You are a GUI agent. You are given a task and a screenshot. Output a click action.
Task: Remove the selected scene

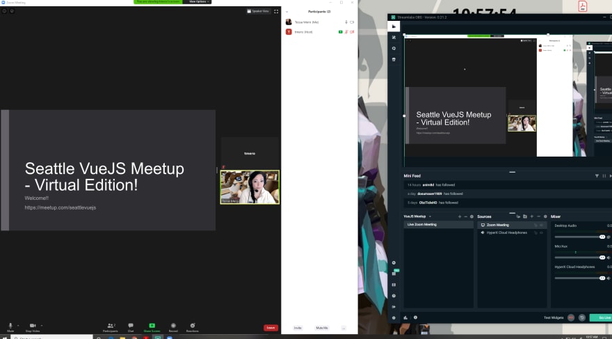[466, 216]
